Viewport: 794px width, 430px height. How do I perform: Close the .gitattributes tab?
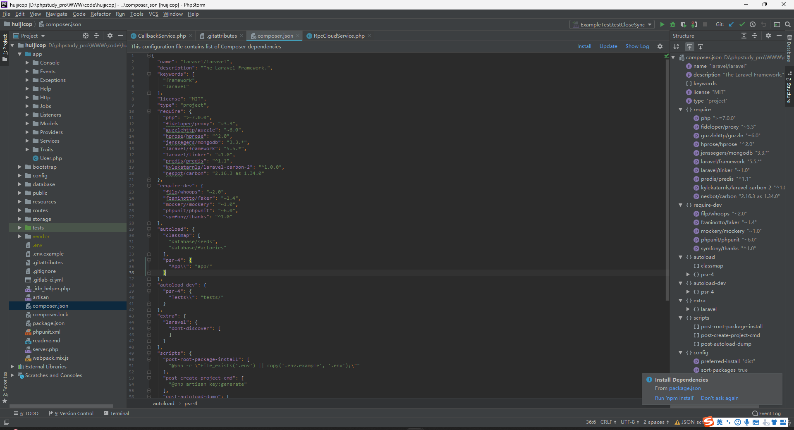(x=242, y=36)
